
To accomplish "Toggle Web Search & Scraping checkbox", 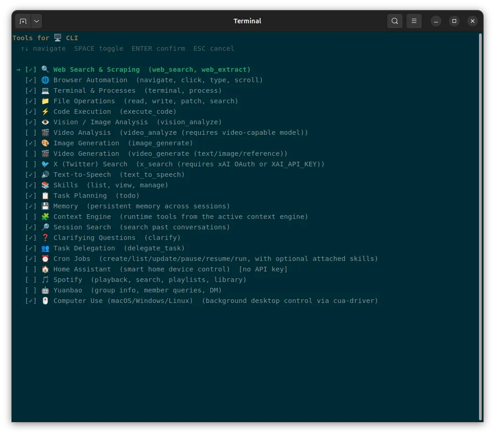I will (31, 69).
